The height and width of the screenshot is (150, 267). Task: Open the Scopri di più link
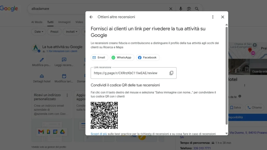pyautogui.click(x=99, y=134)
